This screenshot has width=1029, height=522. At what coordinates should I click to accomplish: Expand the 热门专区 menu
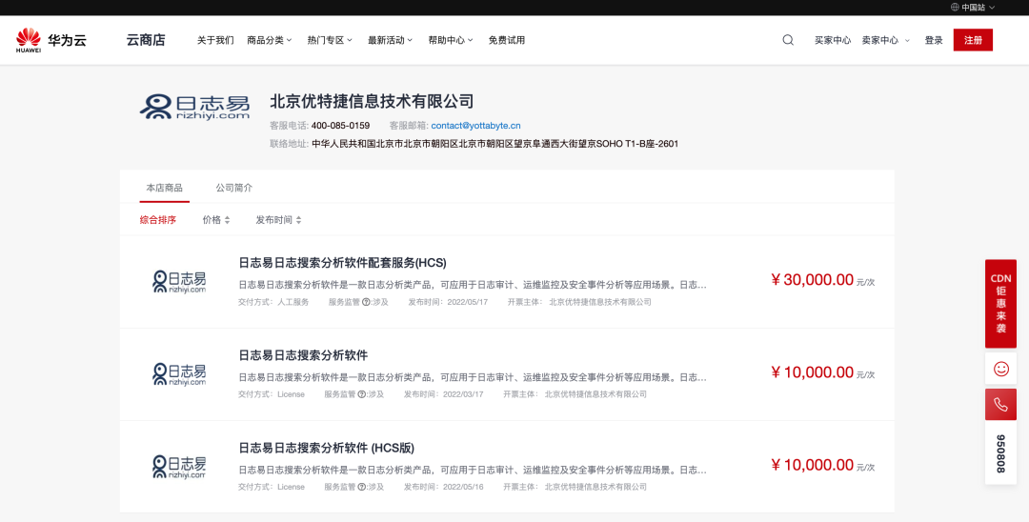point(330,40)
